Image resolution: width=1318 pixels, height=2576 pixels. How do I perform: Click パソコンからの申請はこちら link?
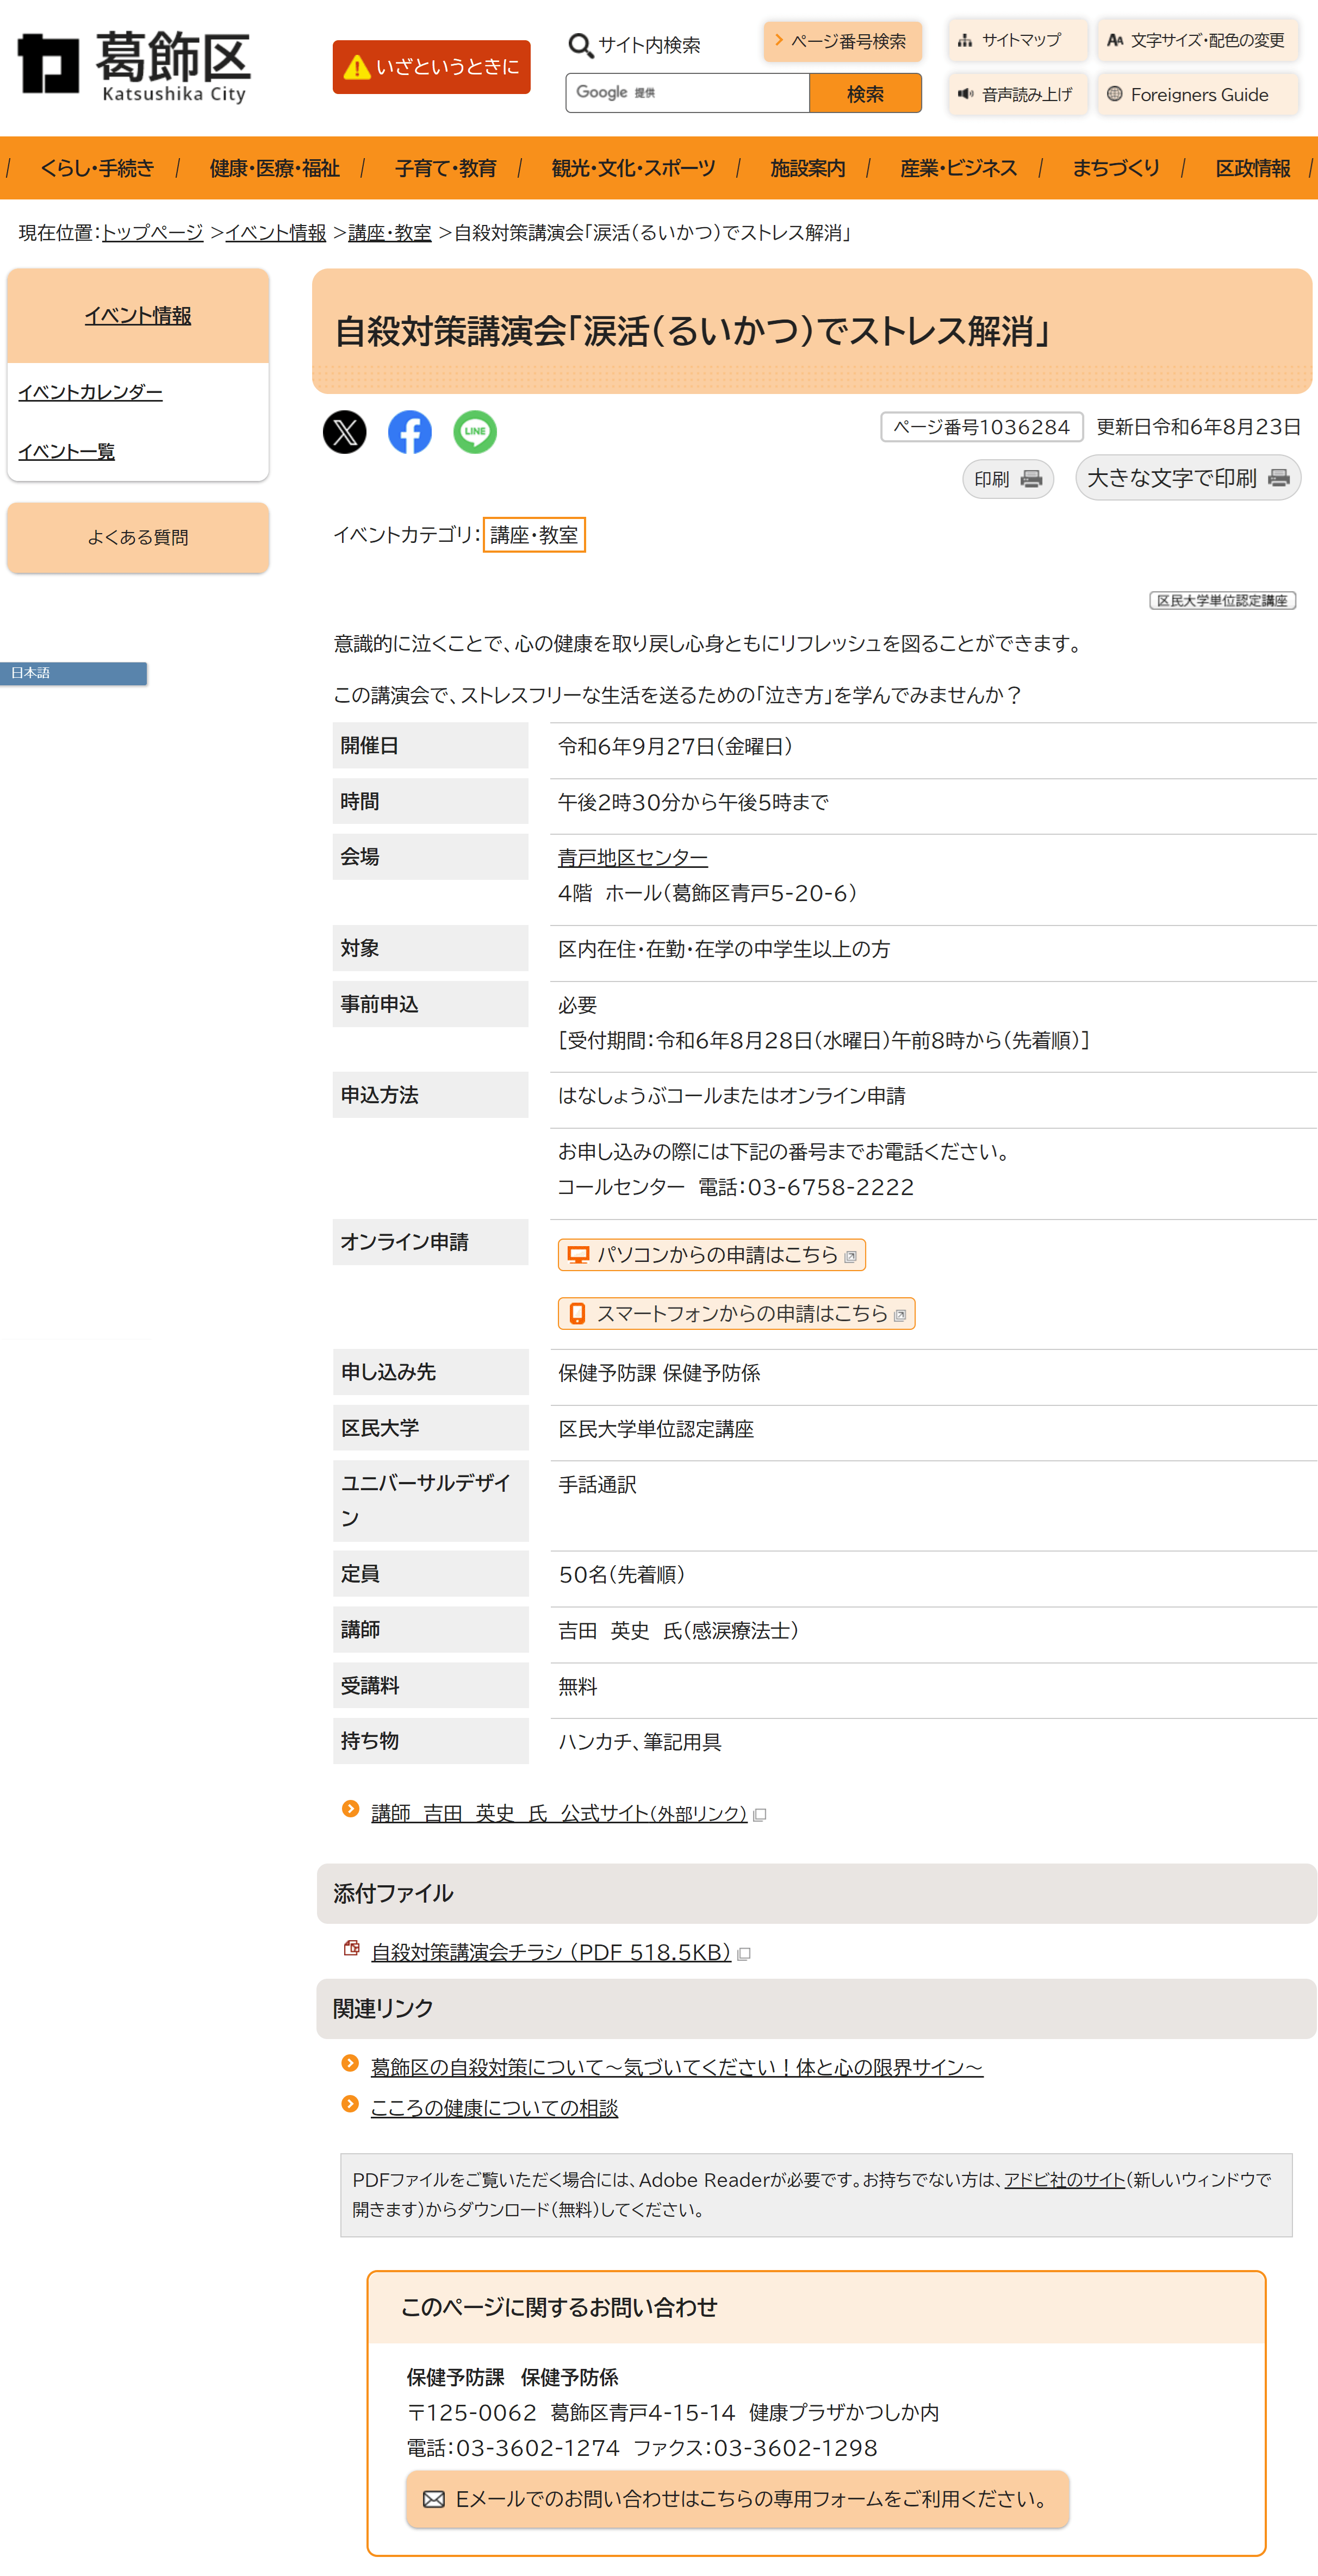[x=712, y=1254]
